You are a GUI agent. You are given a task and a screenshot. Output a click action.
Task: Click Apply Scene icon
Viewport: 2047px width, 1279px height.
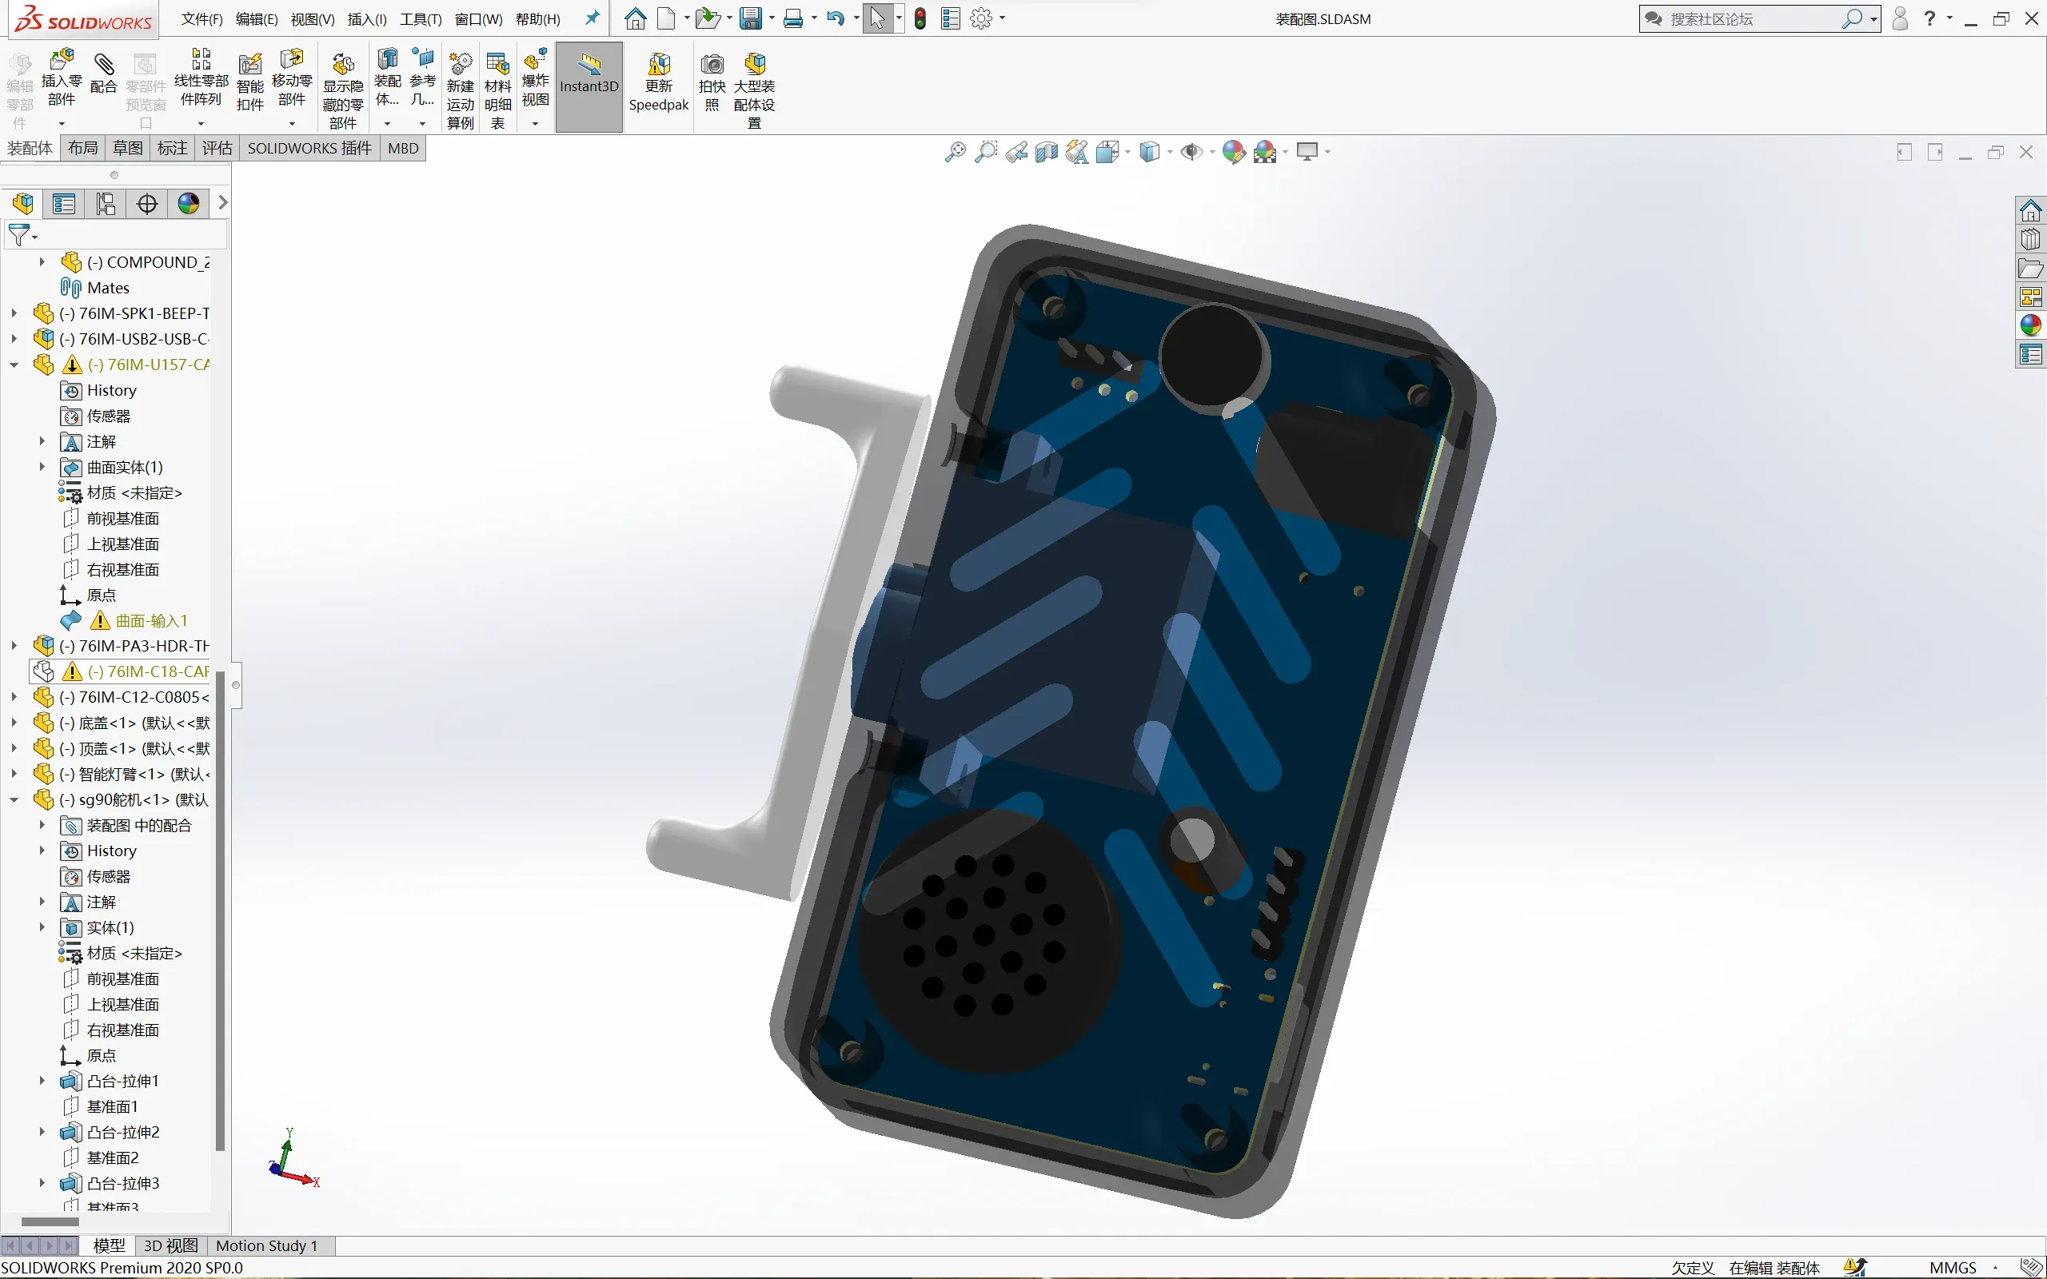[x=1266, y=151]
